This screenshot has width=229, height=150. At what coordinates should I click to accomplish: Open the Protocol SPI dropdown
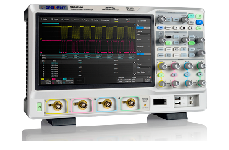tap(143, 35)
